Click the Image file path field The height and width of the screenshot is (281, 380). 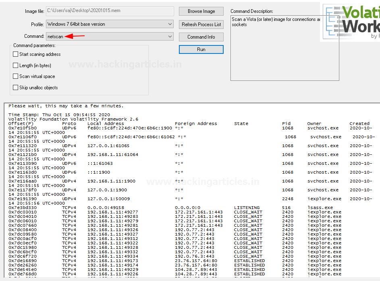pos(110,11)
